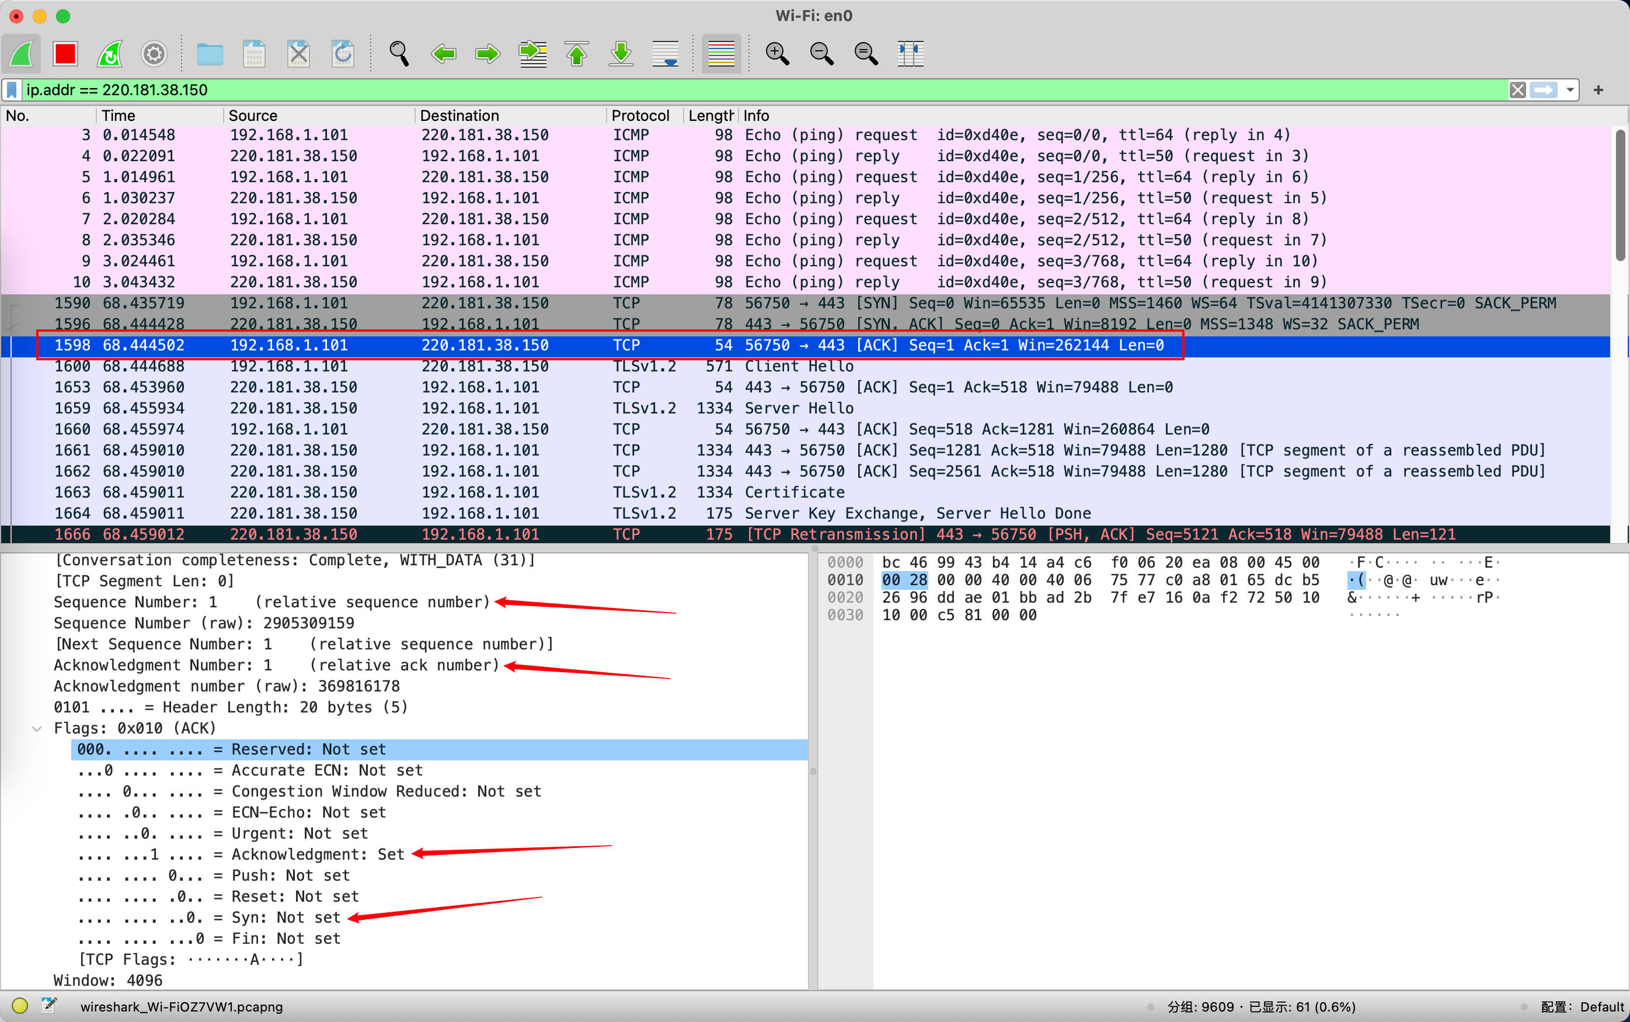Viewport: 1630px width, 1022px height.
Task: Sort by the No. column
Action: click(48, 116)
